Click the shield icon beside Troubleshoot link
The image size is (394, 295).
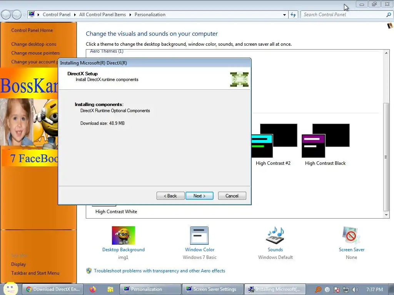89,271
